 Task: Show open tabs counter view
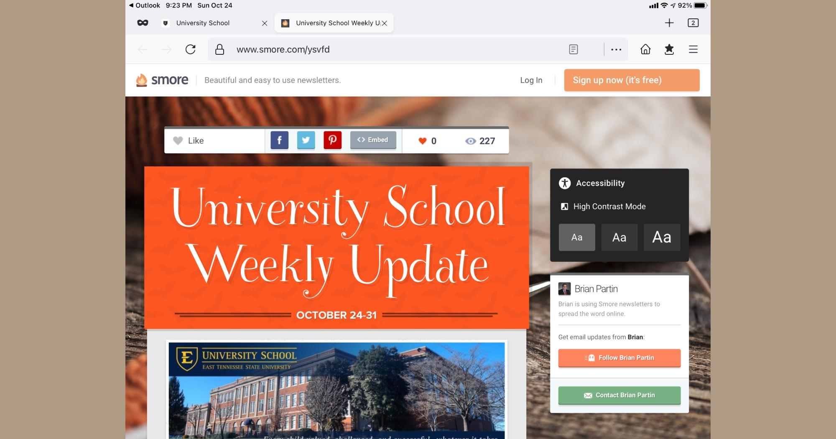[693, 23]
